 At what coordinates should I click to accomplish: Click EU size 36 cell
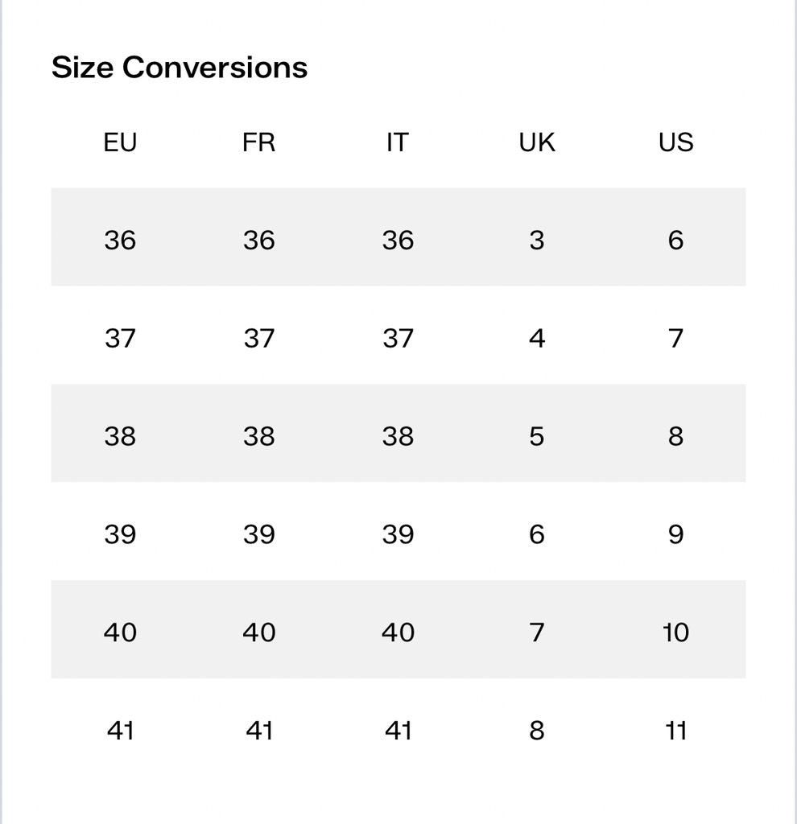pyautogui.click(x=120, y=240)
